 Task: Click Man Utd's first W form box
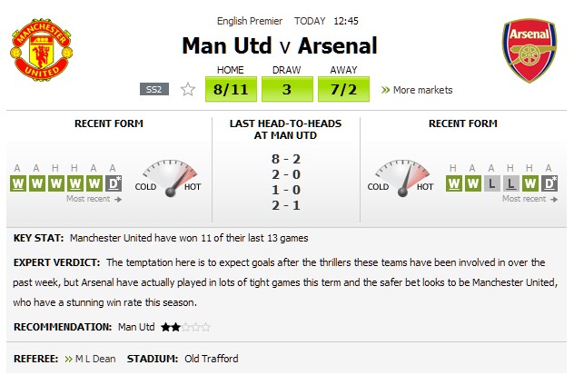click(18, 183)
